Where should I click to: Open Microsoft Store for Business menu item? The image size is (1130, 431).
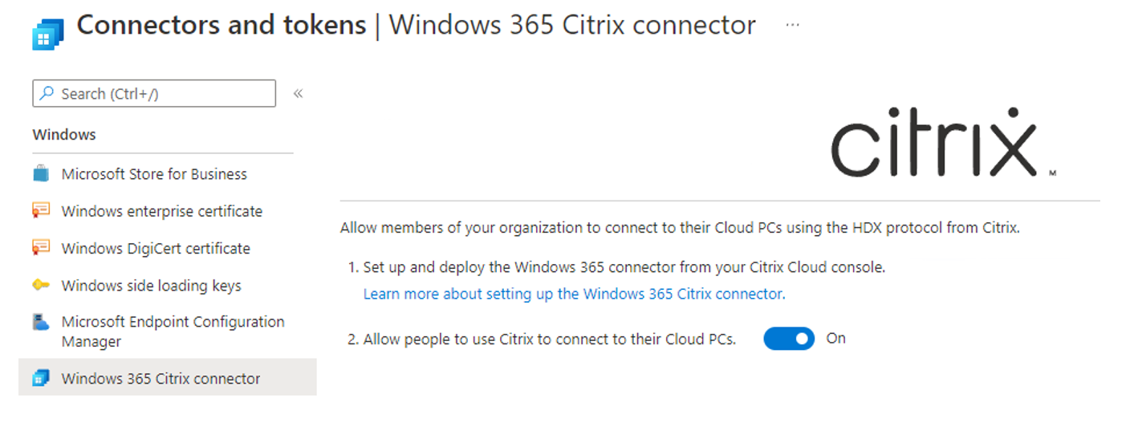(154, 174)
